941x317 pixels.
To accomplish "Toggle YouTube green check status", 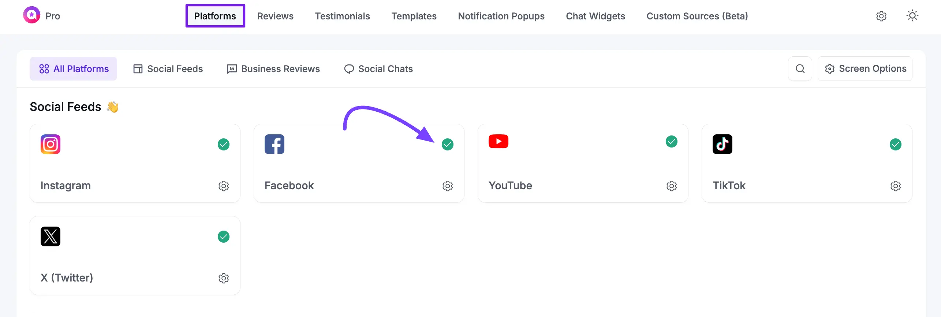I will click(672, 142).
